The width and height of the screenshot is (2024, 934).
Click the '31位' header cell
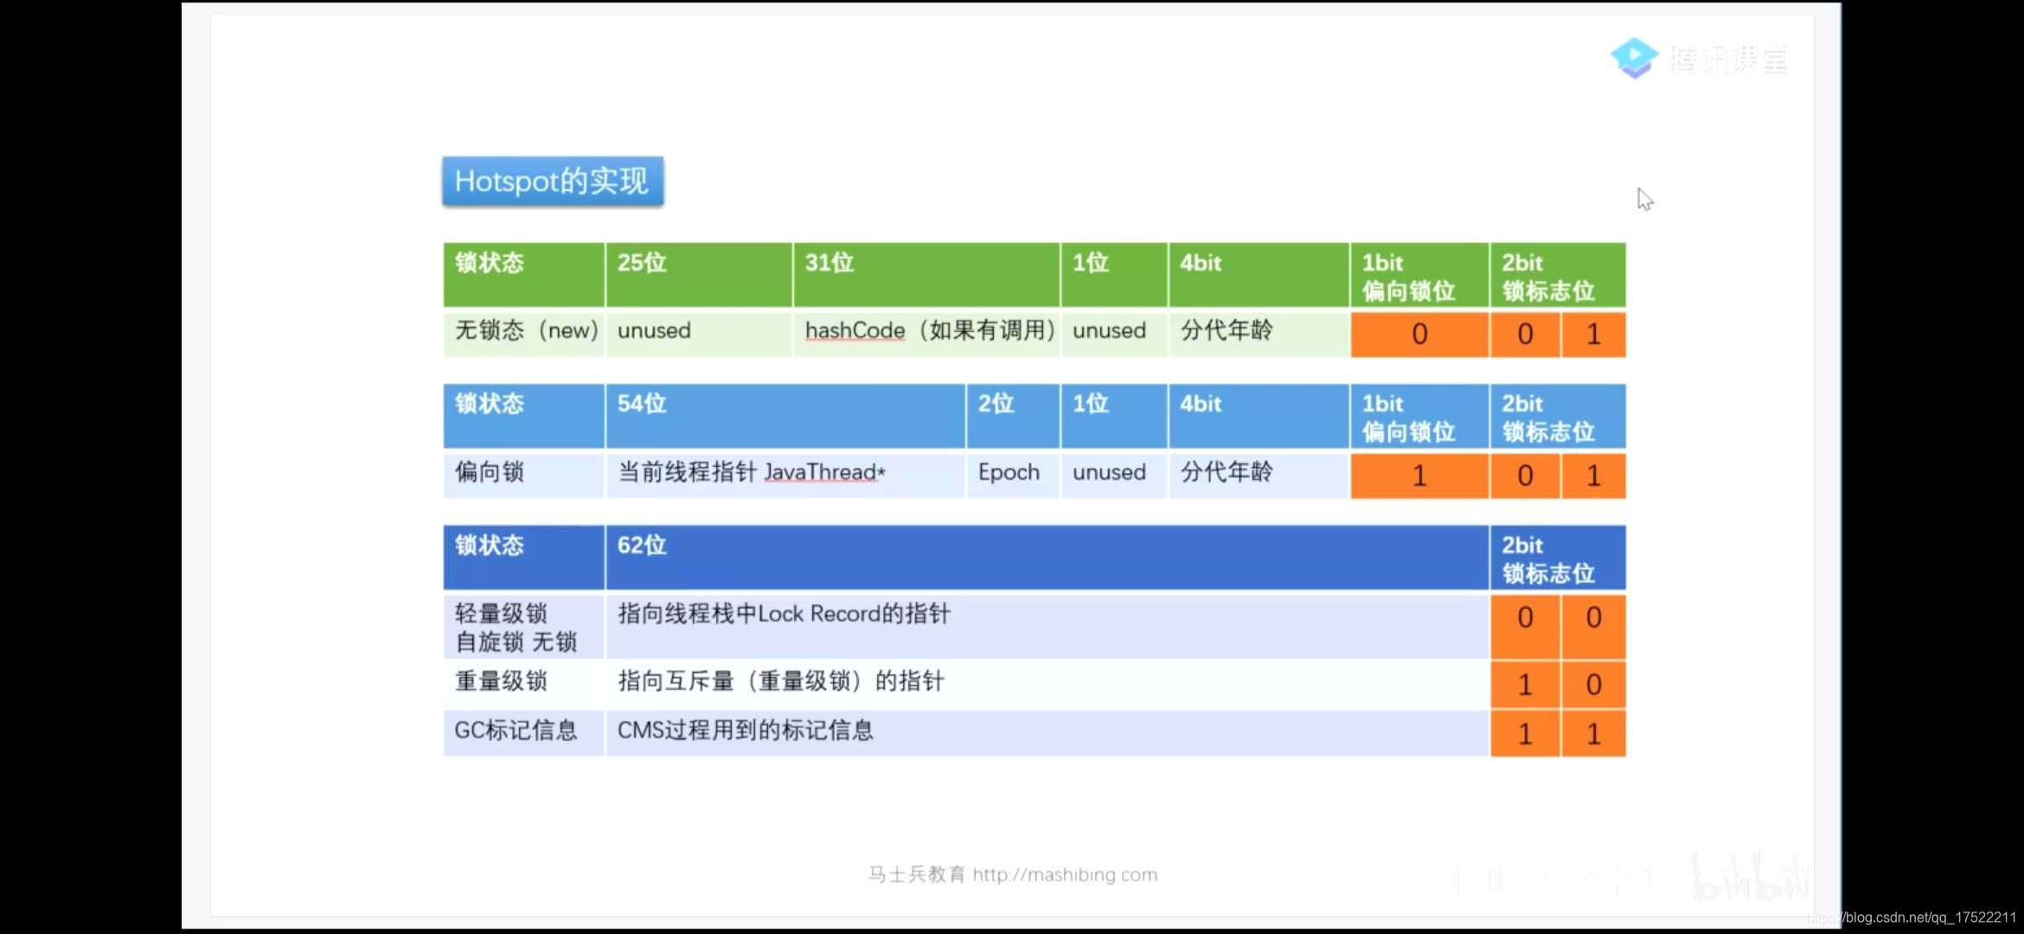(926, 275)
